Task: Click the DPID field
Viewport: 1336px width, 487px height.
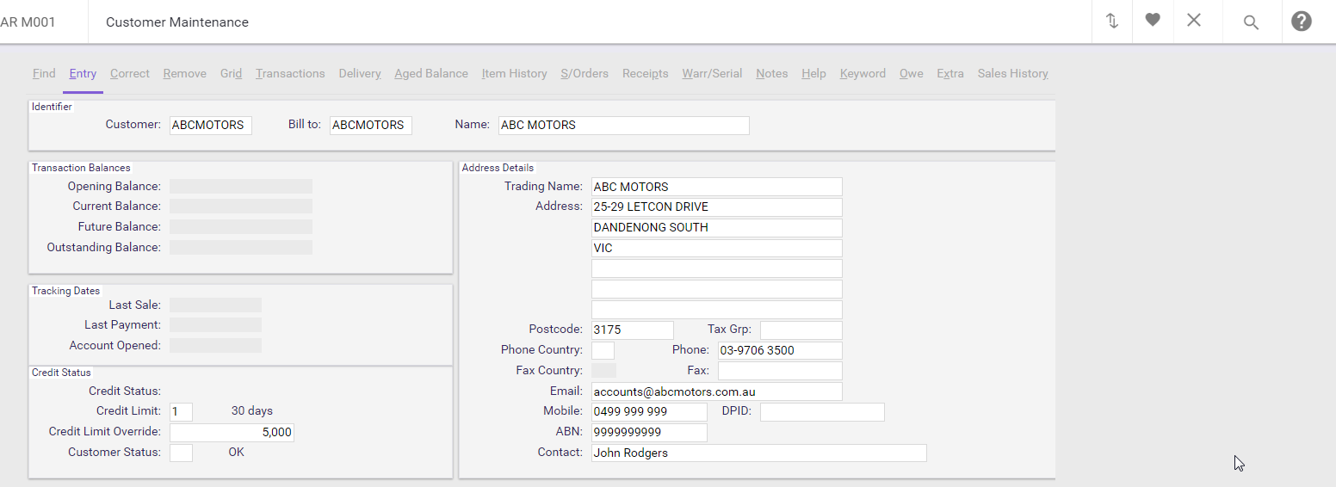Action: click(822, 412)
